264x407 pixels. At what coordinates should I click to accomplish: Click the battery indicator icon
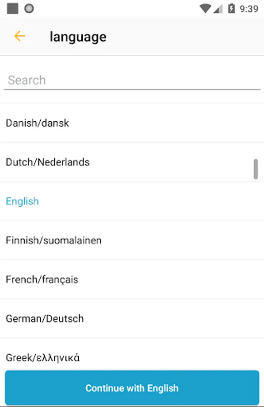pos(232,8)
